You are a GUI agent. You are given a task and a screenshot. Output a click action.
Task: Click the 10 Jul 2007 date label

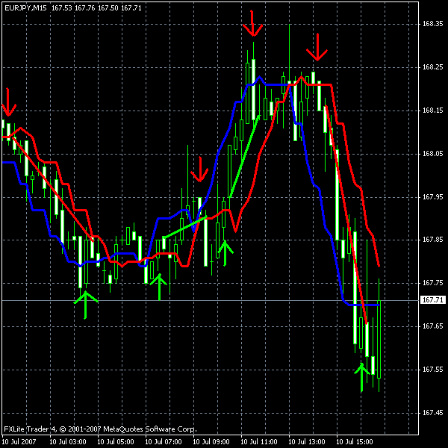19,442
